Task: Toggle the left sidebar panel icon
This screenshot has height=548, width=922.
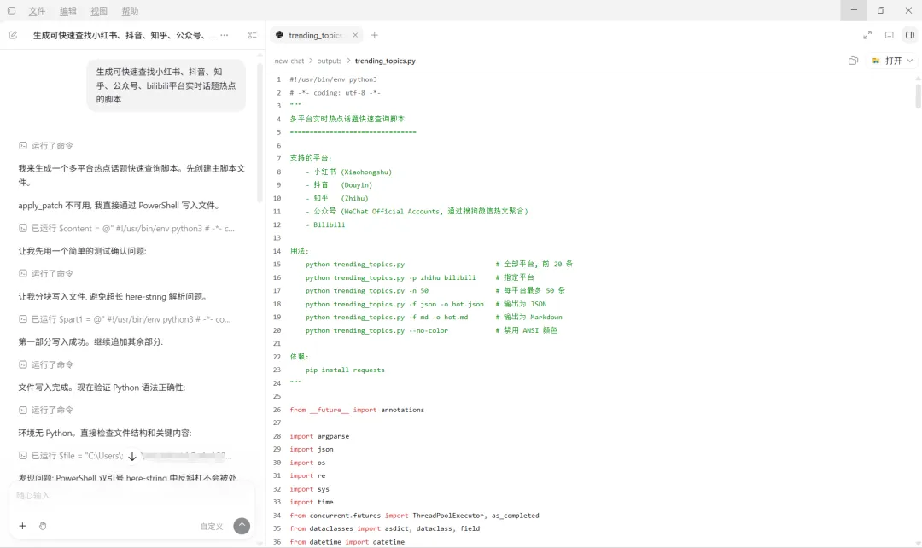Action: coord(11,10)
